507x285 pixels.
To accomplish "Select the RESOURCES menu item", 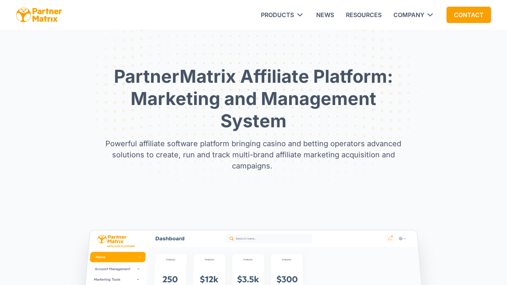I will [364, 15].
